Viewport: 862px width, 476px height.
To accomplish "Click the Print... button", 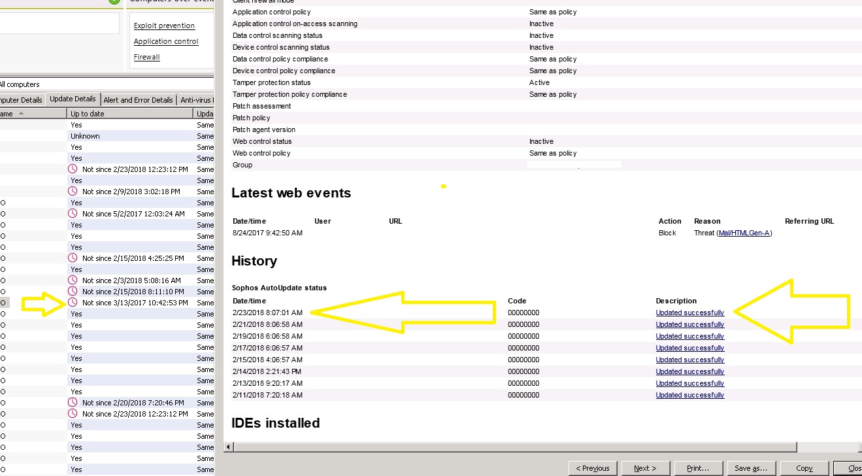I will [x=698, y=468].
